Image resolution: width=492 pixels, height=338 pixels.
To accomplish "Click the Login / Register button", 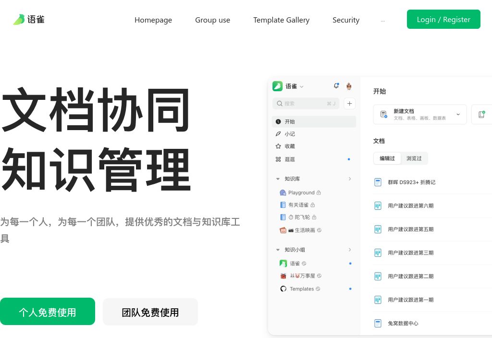I will pyautogui.click(x=443, y=19).
